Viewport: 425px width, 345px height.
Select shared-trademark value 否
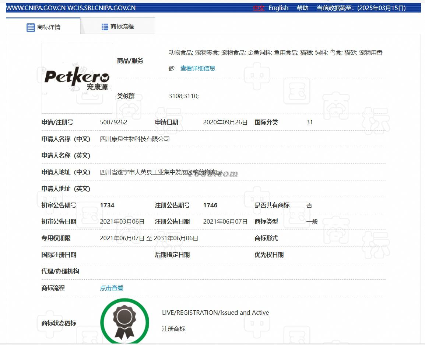click(309, 206)
